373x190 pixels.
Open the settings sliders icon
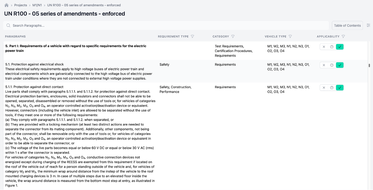(x=368, y=25)
